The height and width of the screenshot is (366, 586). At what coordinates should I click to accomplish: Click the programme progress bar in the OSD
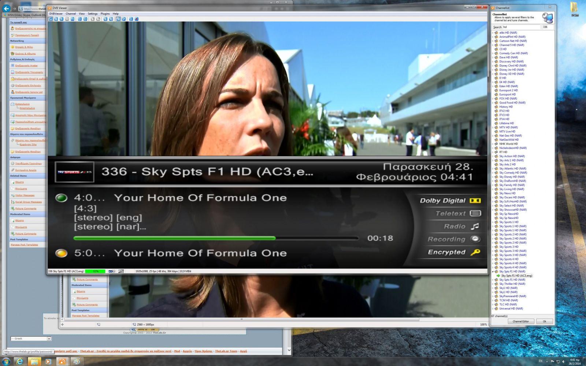pyautogui.click(x=216, y=238)
